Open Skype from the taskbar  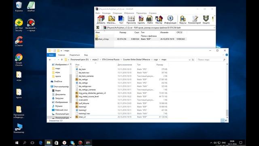pos(72,143)
